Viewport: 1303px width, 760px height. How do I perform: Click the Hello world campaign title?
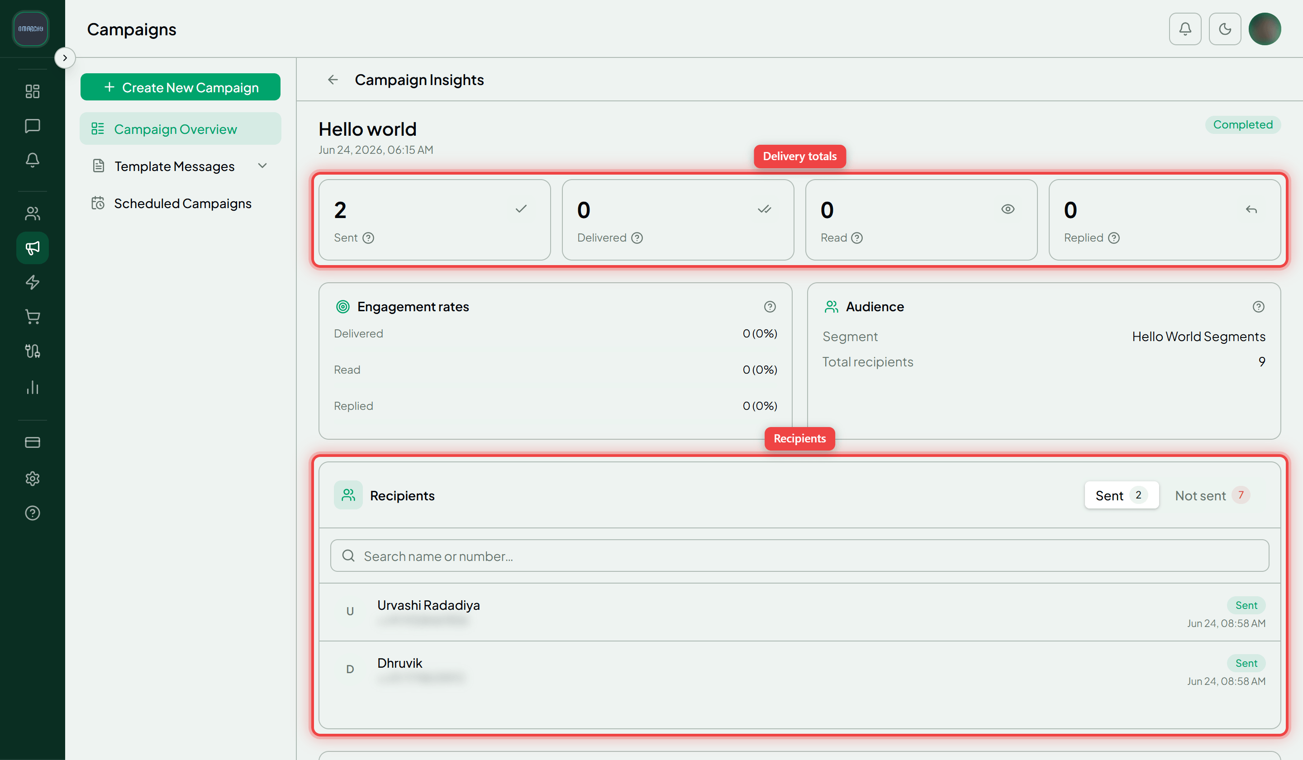tap(367, 129)
